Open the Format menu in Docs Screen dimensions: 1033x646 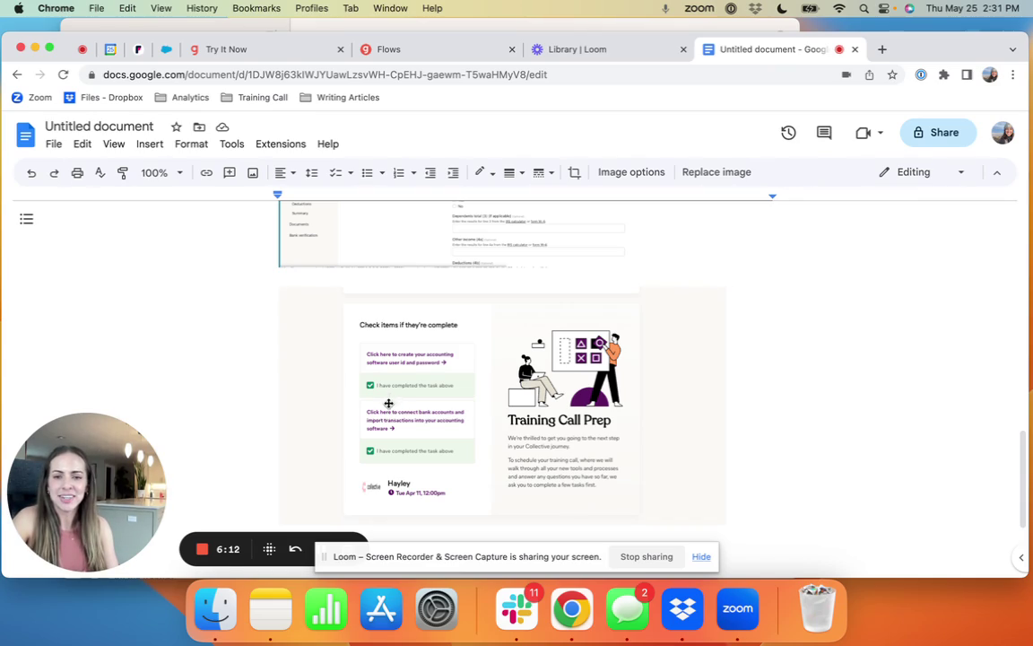pos(191,144)
